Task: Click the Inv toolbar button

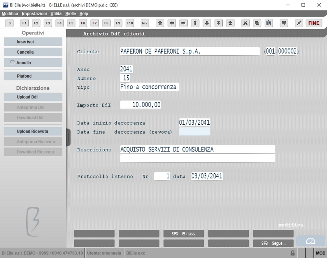Action: [145, 23]
